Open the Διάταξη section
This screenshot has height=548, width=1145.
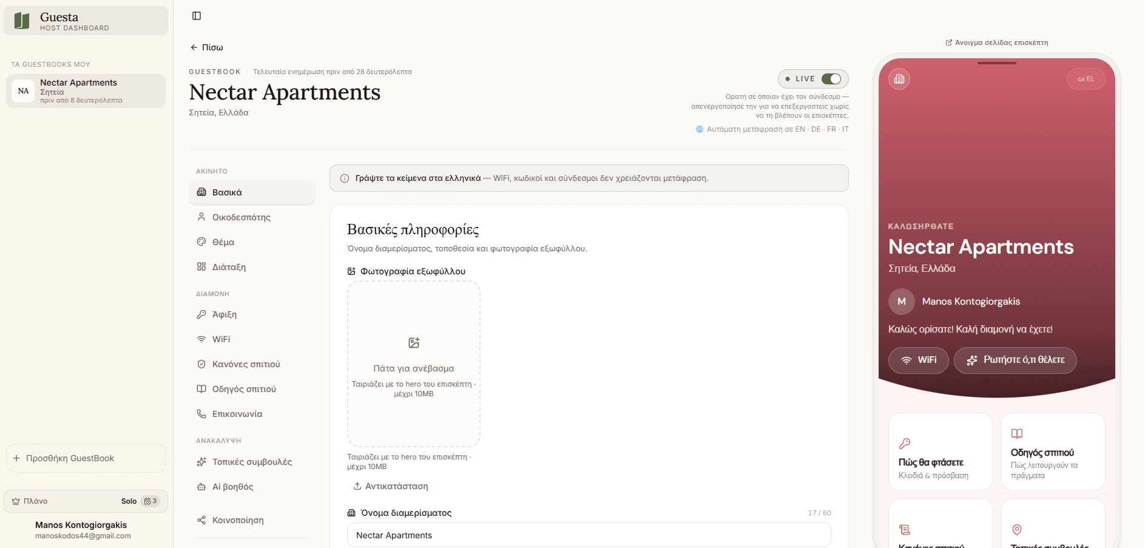252,267
